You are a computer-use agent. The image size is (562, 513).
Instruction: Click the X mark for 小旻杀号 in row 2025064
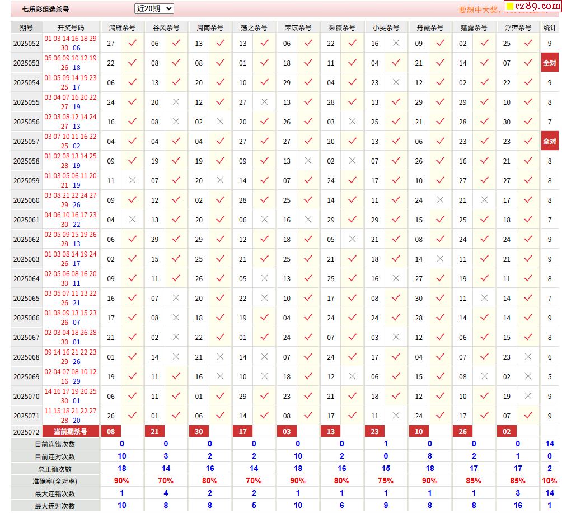point(396,278)
